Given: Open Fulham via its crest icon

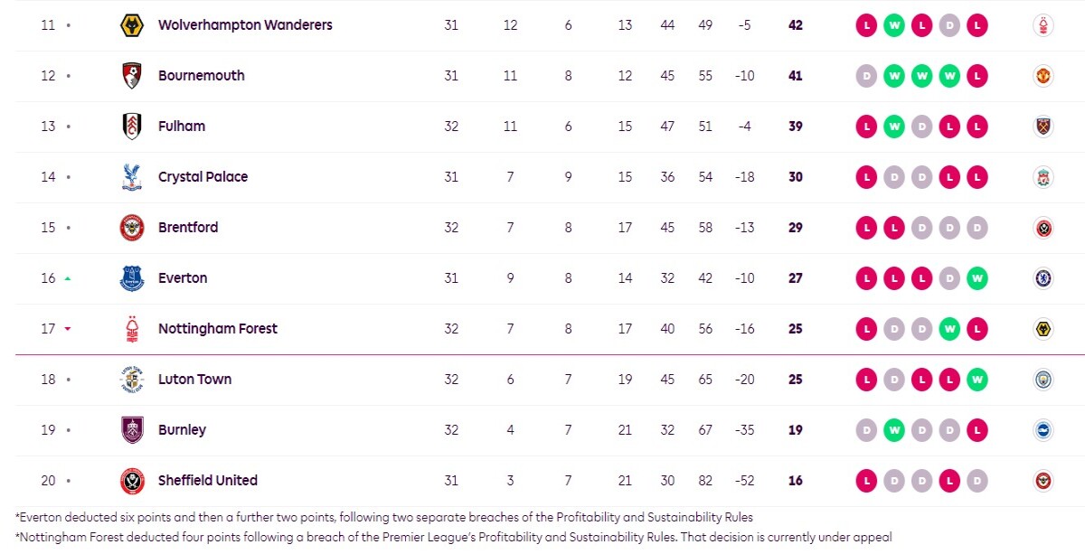Looking at the screenshot, I should tap(132, 127).
